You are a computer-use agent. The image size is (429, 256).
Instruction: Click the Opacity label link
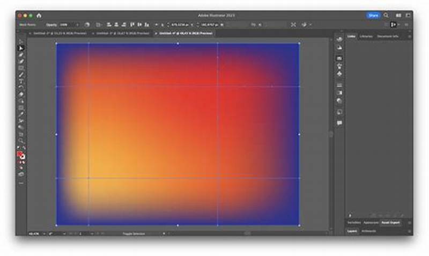(x=51, y=25)
